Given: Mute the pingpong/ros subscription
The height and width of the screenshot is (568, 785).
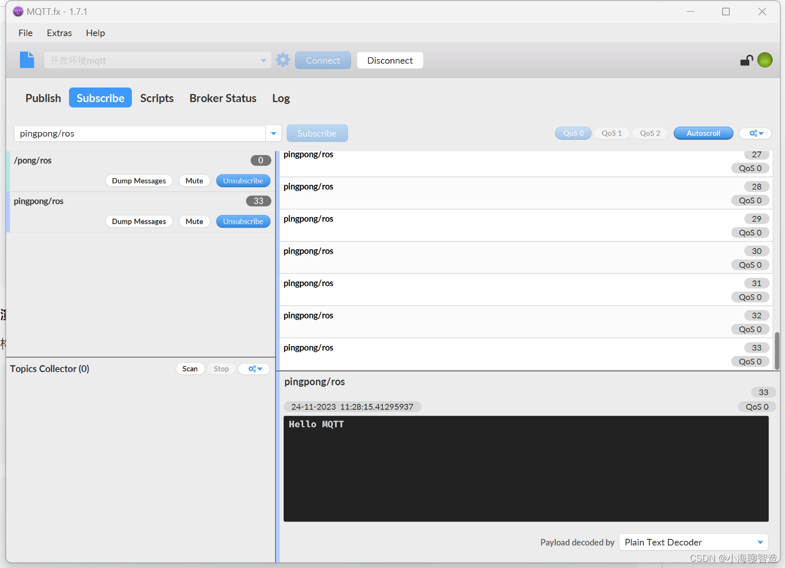Looking at the screenshot, I should point(194,221).
